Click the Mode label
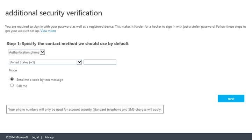 click(13, 71)
